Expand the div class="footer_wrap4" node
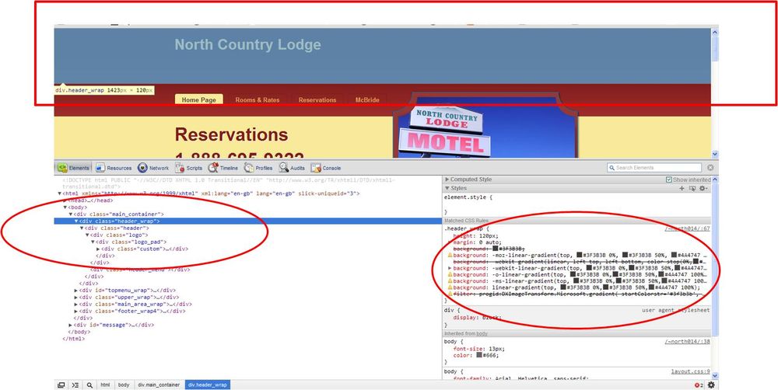The image size is (778, 390). pos(76,311)
